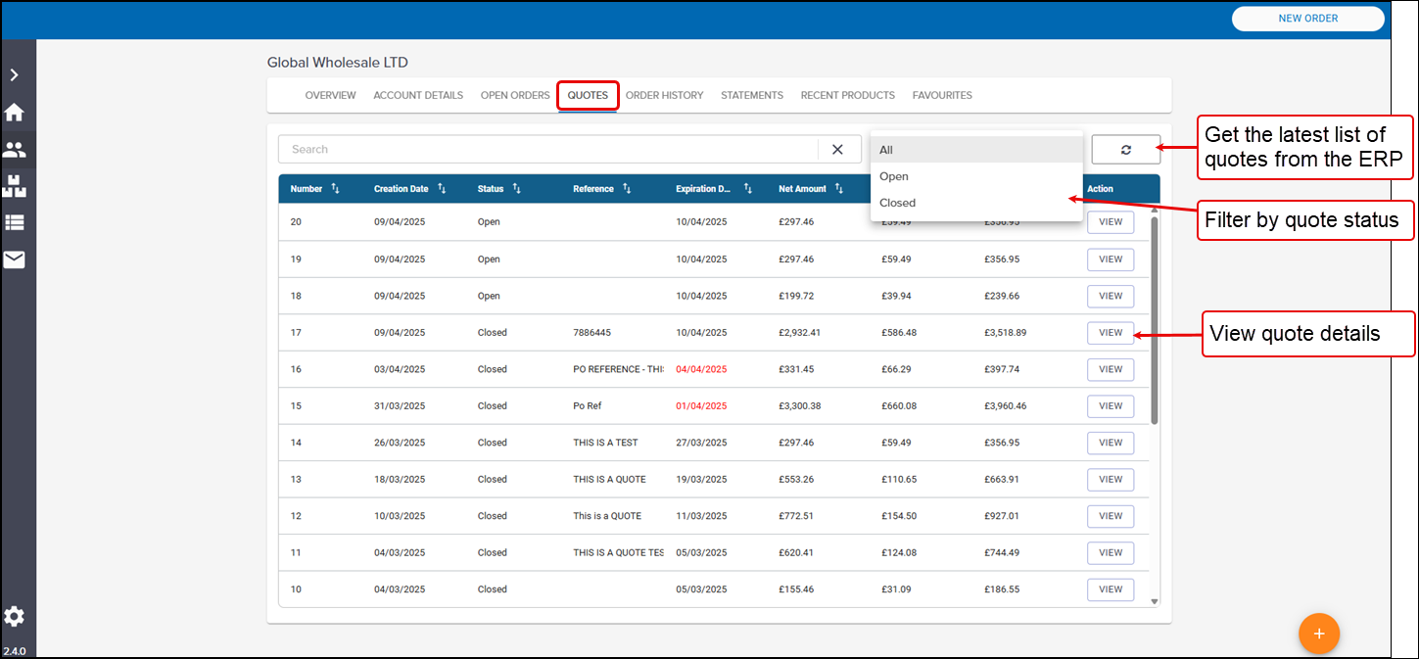Switch to the Statements tab
This screenshot has width=1419, height=659.
(x=751, y=96)
